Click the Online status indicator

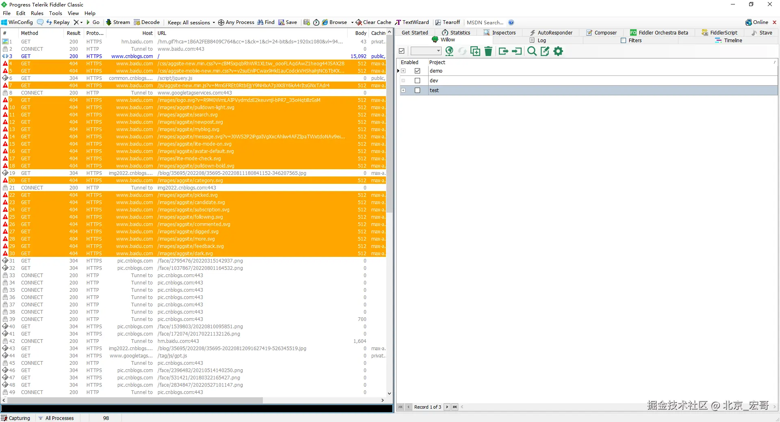pos(757,22)
